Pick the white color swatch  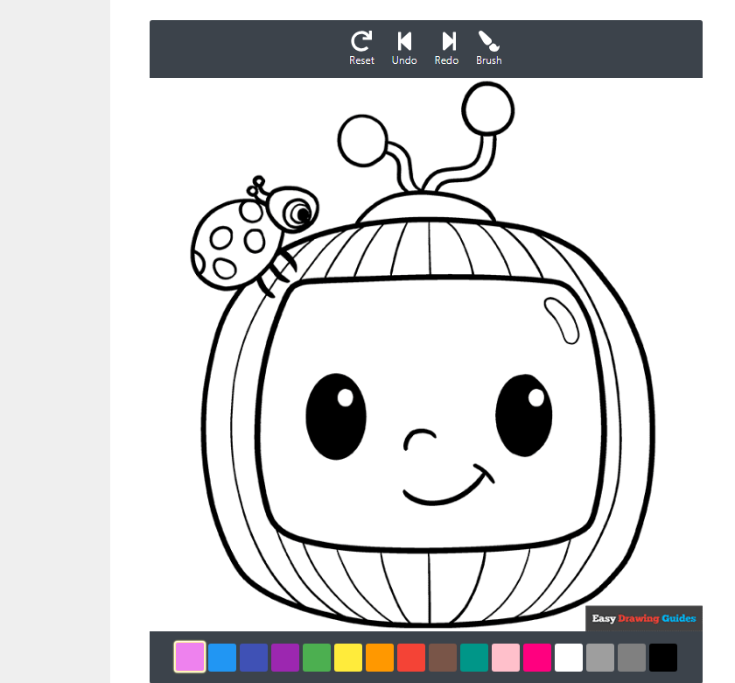click(x=569, y=657)
